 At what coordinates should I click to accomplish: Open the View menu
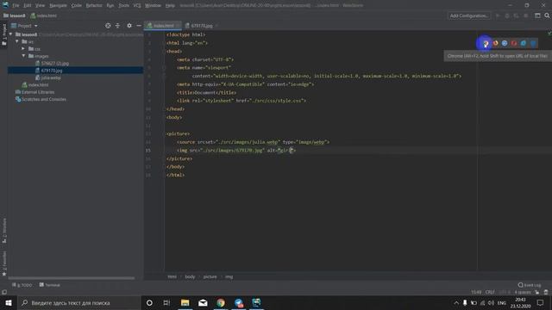click(x=41, y=5)
